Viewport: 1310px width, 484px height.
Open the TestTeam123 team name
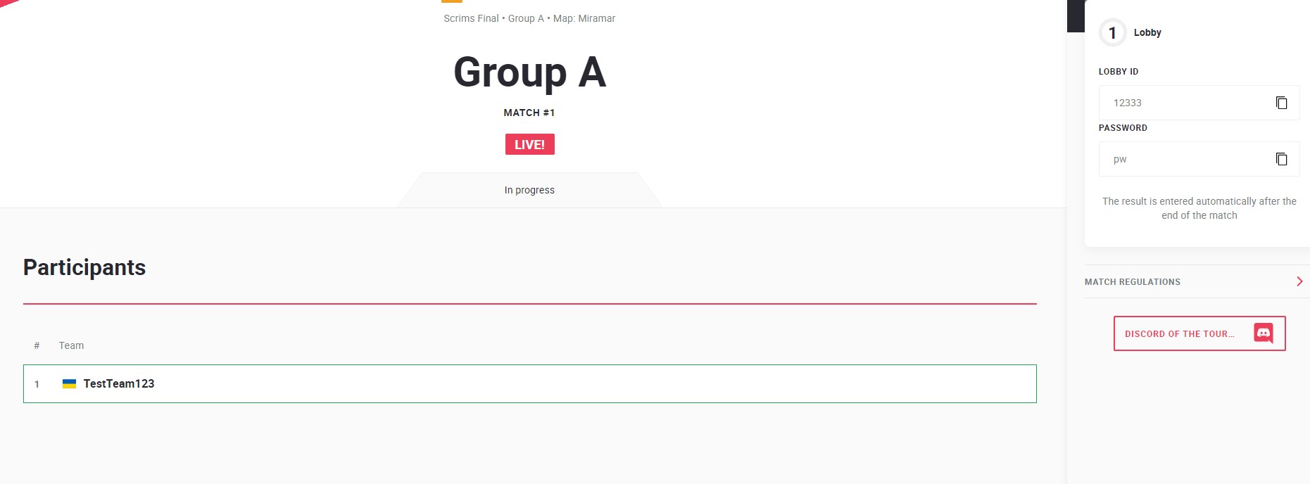coord(119,383)
